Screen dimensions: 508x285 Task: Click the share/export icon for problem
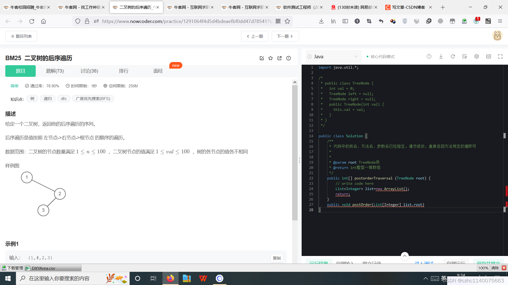point(279,58)
